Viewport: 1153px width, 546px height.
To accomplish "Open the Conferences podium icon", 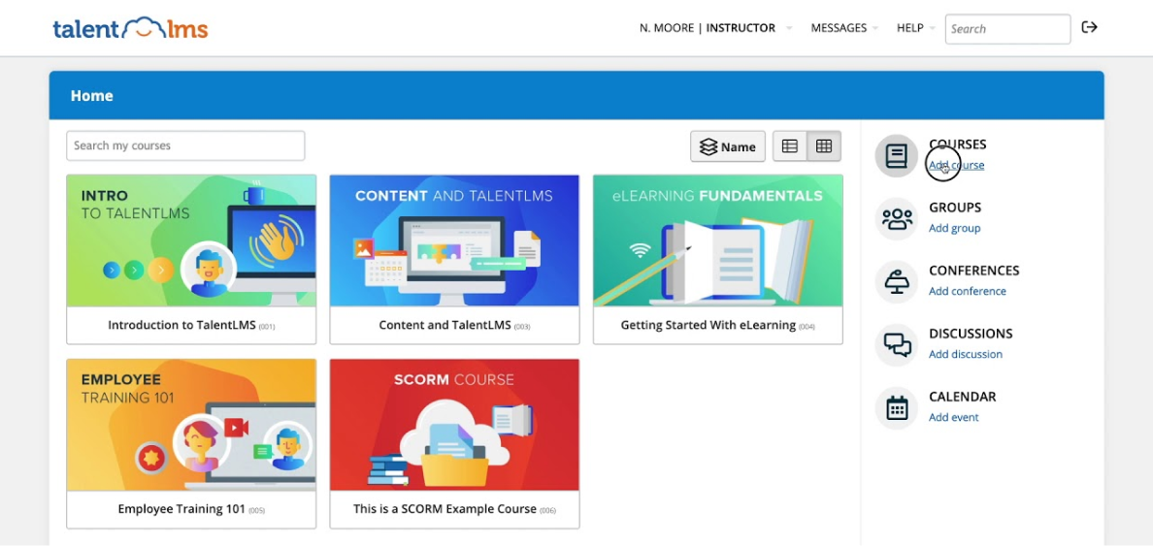I will click(897, 281).
